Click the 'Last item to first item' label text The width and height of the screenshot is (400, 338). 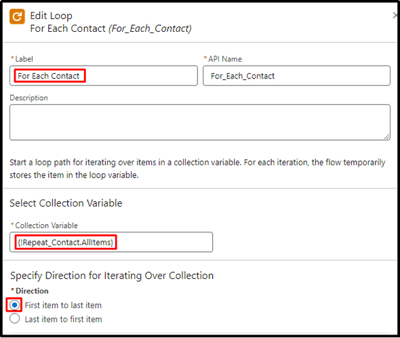pos(63,319)
